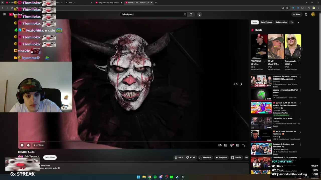Show more filter chips with the arrow

298,22
